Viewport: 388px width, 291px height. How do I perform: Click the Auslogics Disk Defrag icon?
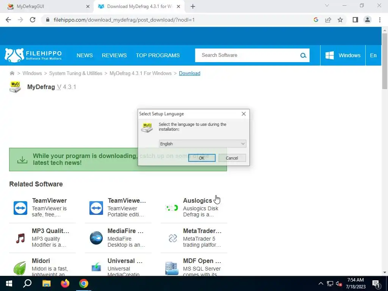coord(172,208)
